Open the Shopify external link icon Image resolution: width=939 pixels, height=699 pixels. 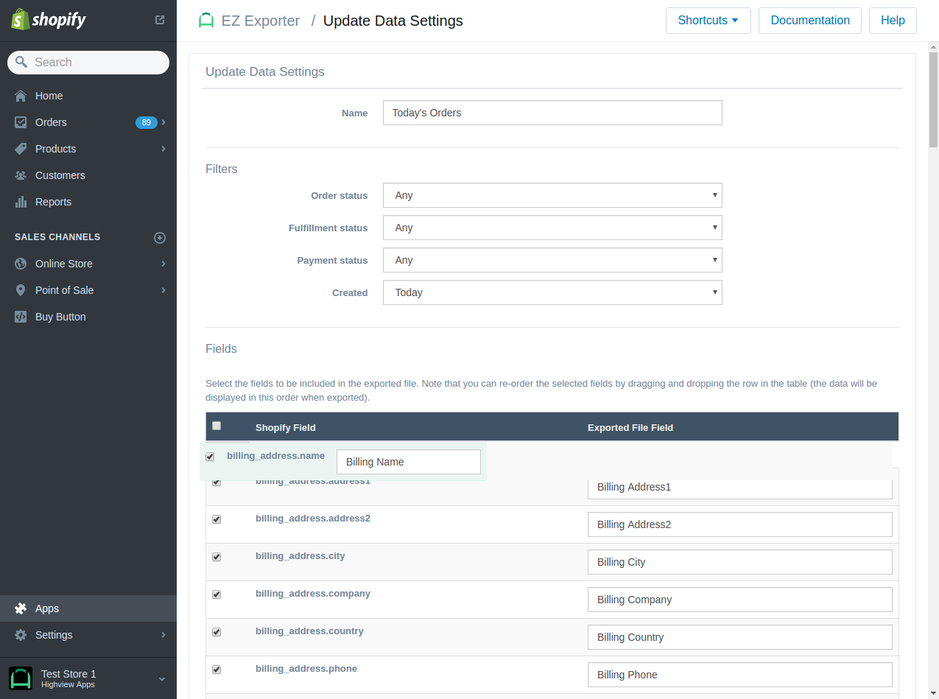(x=159, y=20)
